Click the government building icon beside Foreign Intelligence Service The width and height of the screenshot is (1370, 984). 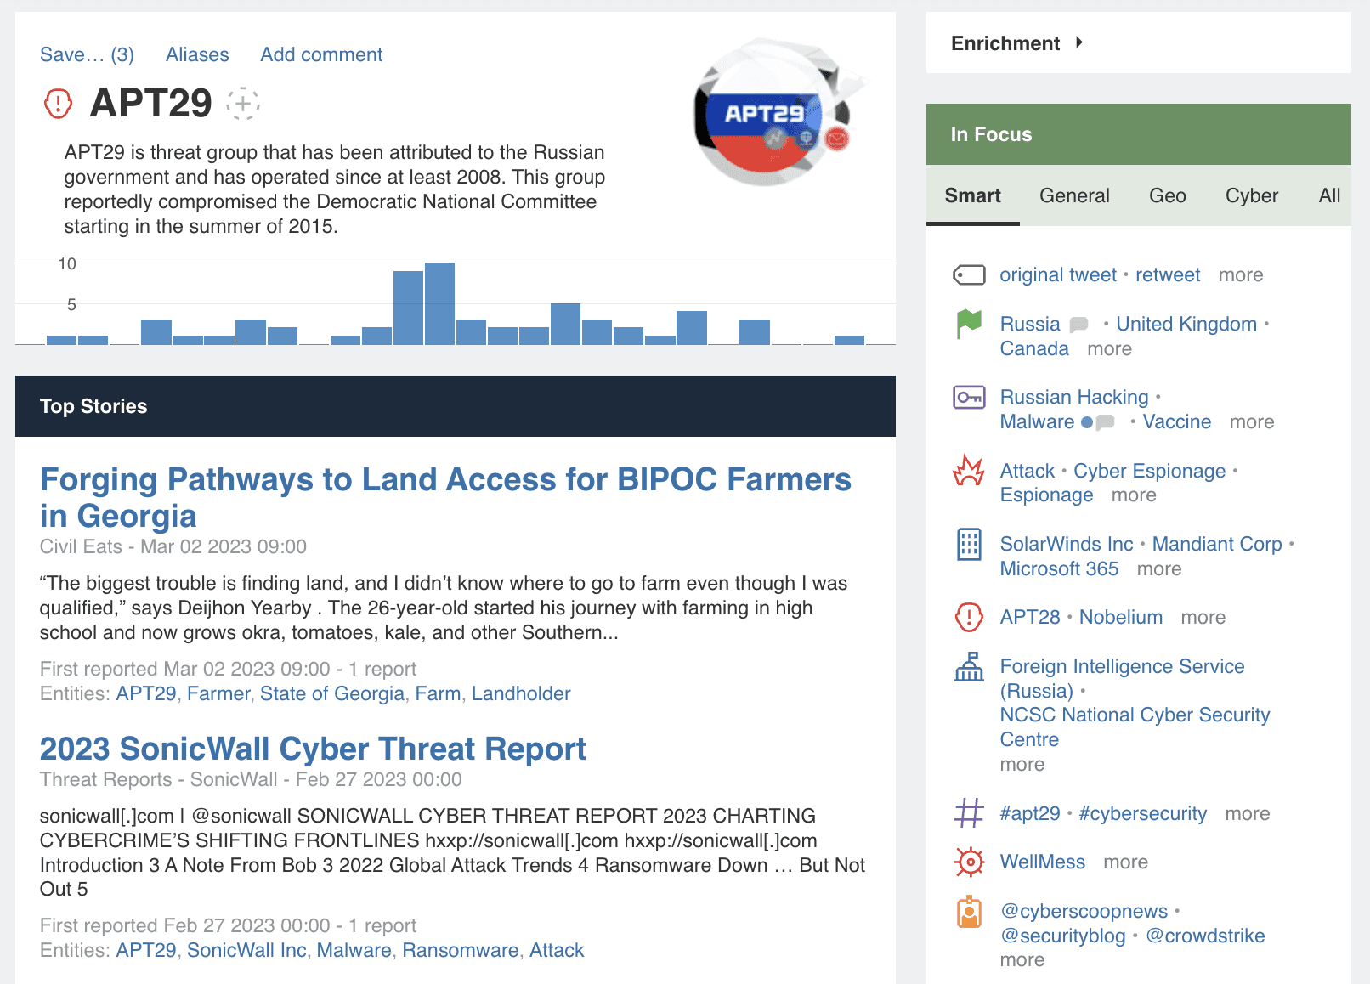pyautogui.click(x=969, y=667)
